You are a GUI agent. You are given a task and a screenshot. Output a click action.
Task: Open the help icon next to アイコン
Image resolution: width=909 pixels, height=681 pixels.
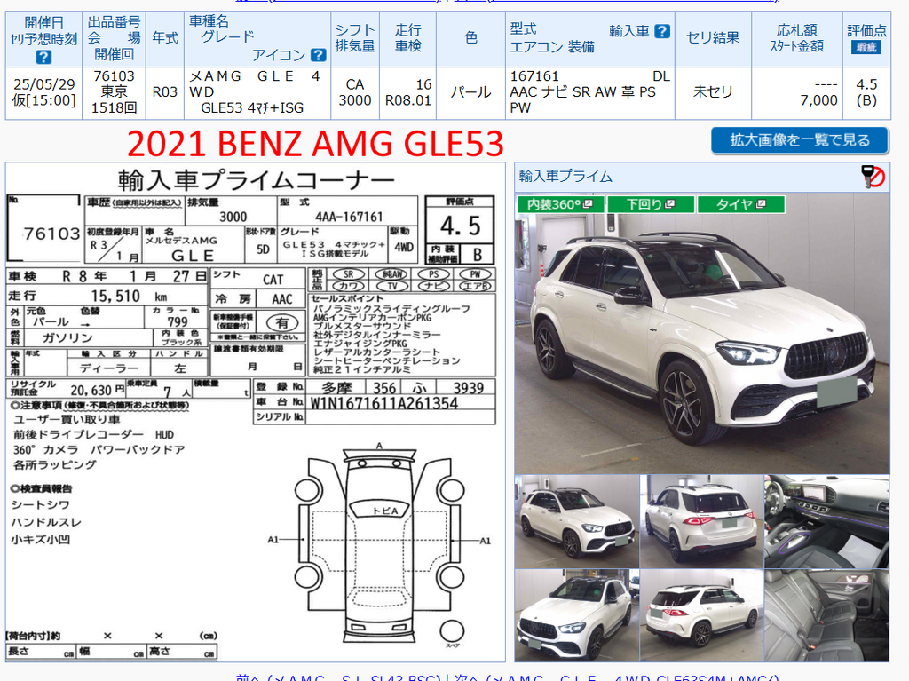(x=319, y=55)
